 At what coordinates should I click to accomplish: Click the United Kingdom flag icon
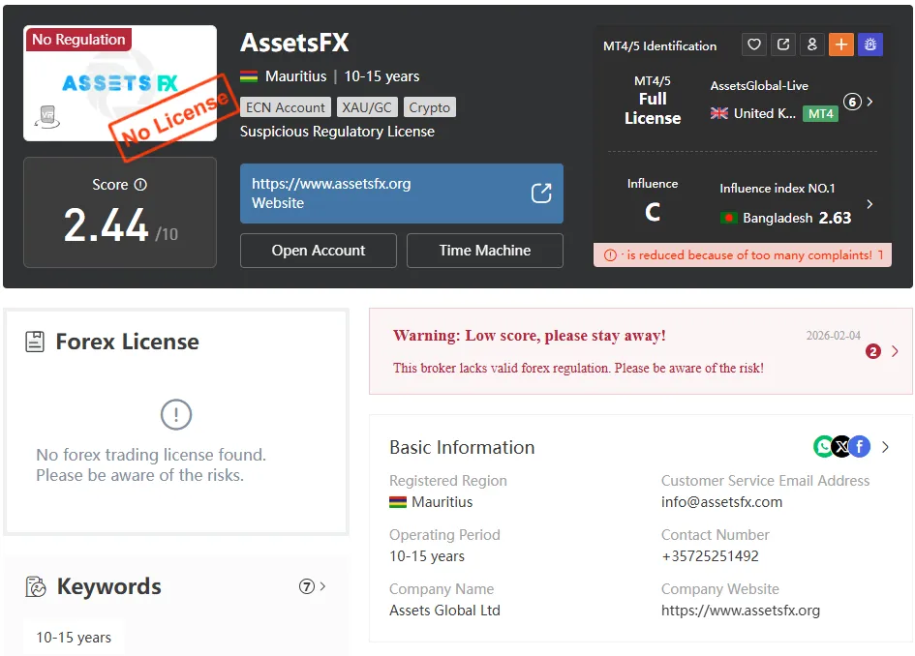click(718, 113)
